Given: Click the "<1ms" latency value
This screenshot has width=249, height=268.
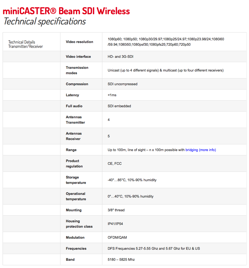Looking at the screenshot, I should point(112,95).
